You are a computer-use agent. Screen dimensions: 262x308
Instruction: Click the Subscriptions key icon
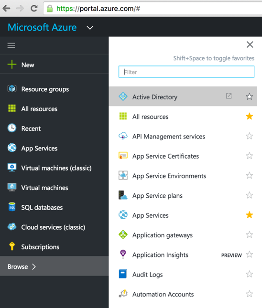[12, 246]
